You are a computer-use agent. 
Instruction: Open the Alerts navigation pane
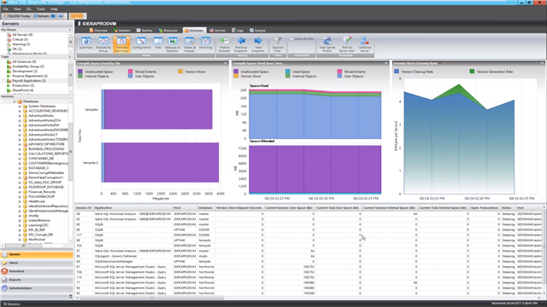37,263
